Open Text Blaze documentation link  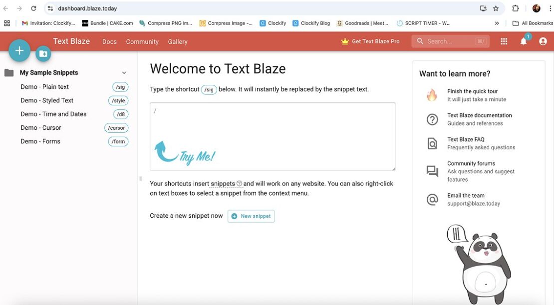(x=480, y=115)
